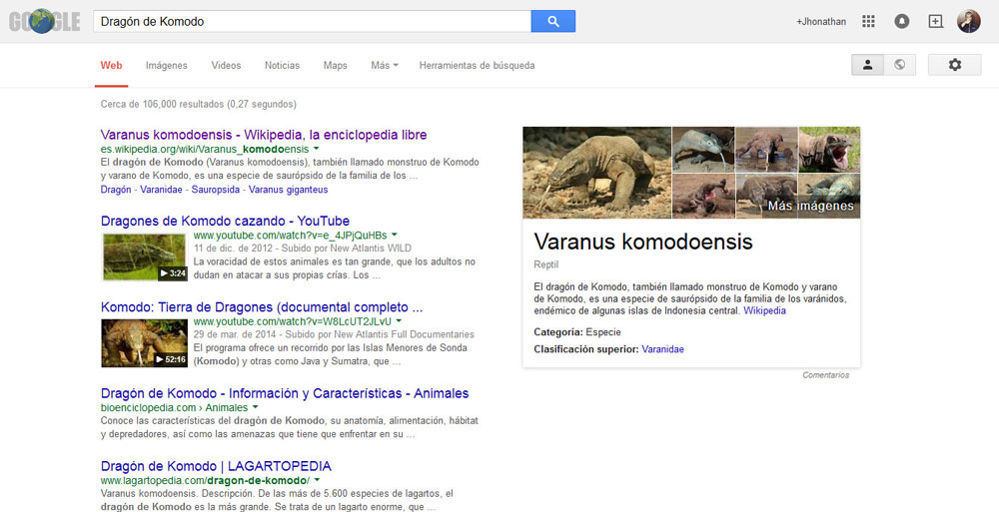Open the notifications bell
The image size is (999, 512).
coord(902,21)
